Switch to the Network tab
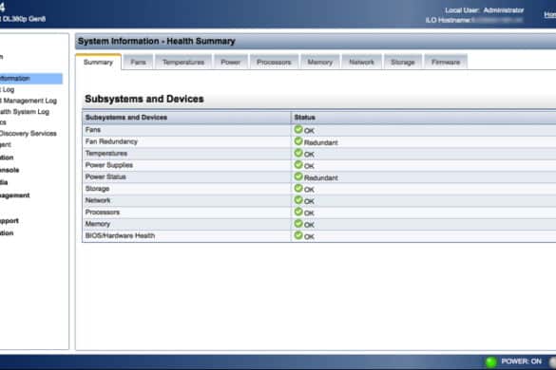556x370 pixels. coord(361,62)
